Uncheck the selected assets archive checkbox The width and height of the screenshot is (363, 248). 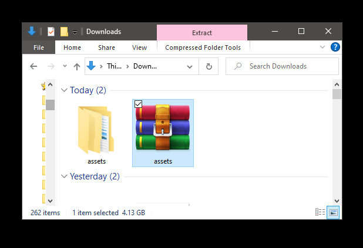pyautogui.click(x=138, y=104)
